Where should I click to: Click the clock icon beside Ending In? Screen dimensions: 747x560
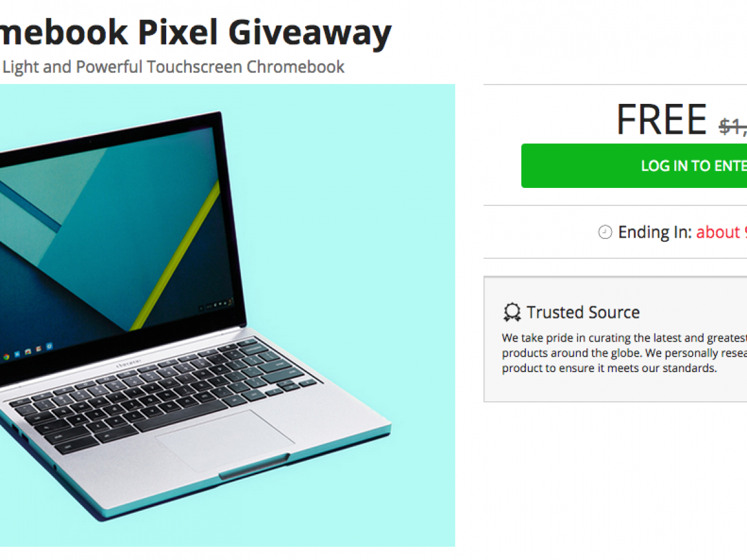pyautogui.click(x=605, y=232)
